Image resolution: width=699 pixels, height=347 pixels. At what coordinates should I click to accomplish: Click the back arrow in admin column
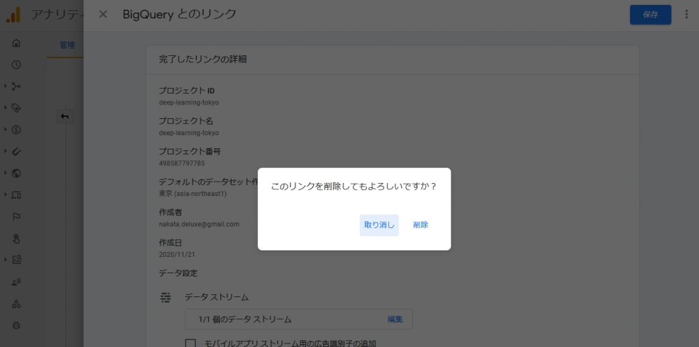coord(66,117)
